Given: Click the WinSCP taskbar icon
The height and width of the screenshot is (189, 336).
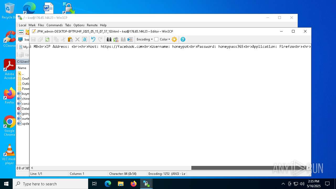Looking at the screenshot, I should pos(146,184).
